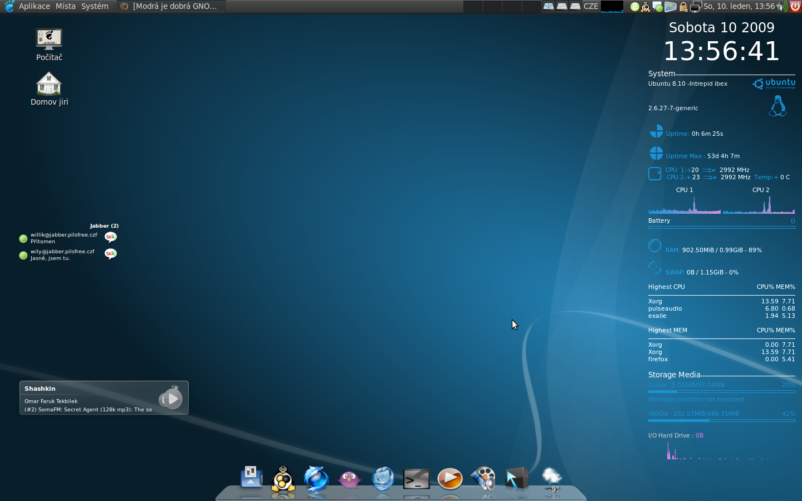Click the exaile process row

point(722,316)
